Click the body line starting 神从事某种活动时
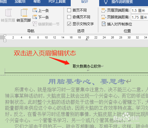 pyautogui.click(x=76, y=96)
